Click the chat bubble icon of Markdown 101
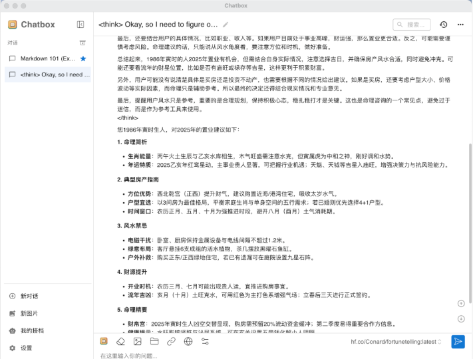 tap(13, 59)
